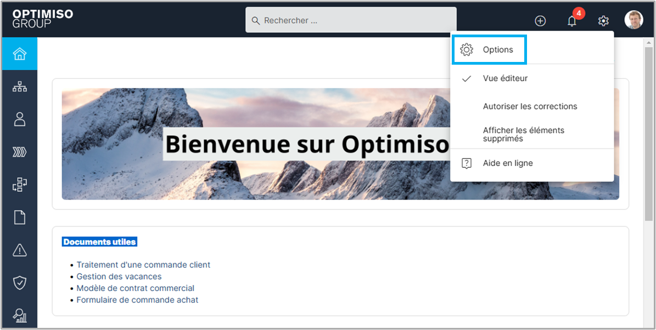Open the Gestion des vacances link
The image size is (656, 330).
tap(119, 277)
